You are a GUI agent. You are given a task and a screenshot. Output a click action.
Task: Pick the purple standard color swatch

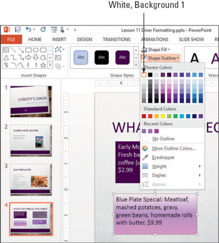point(201,116)
